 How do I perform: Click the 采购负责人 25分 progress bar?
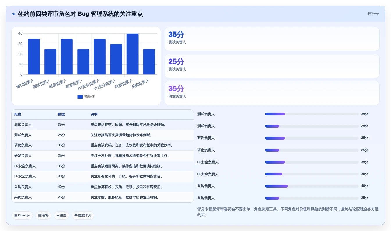312,198
